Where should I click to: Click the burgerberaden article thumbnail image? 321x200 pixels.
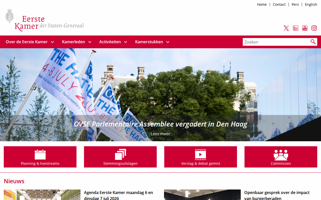(202, 195)
